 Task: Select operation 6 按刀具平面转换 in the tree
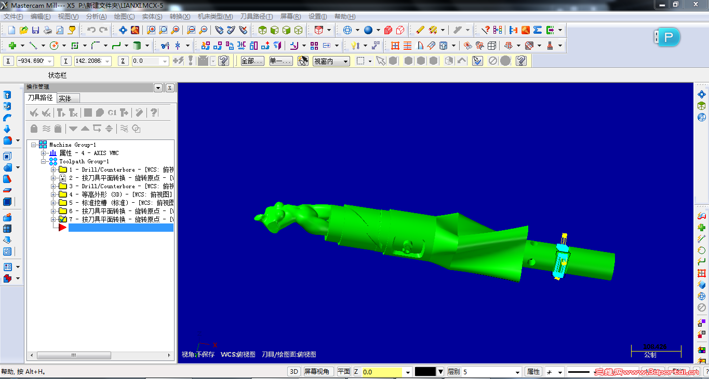(122, 211)
